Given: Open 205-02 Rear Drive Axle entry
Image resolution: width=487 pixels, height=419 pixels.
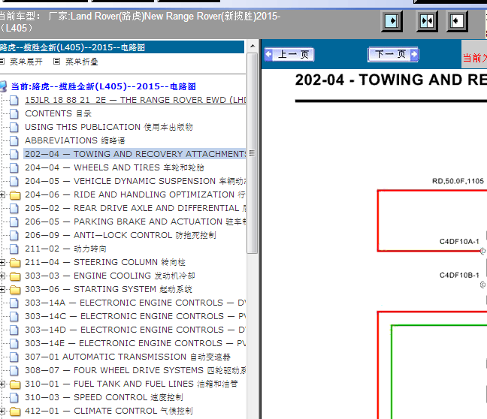Looking at the screenshot, I should (x=135, y=208).
